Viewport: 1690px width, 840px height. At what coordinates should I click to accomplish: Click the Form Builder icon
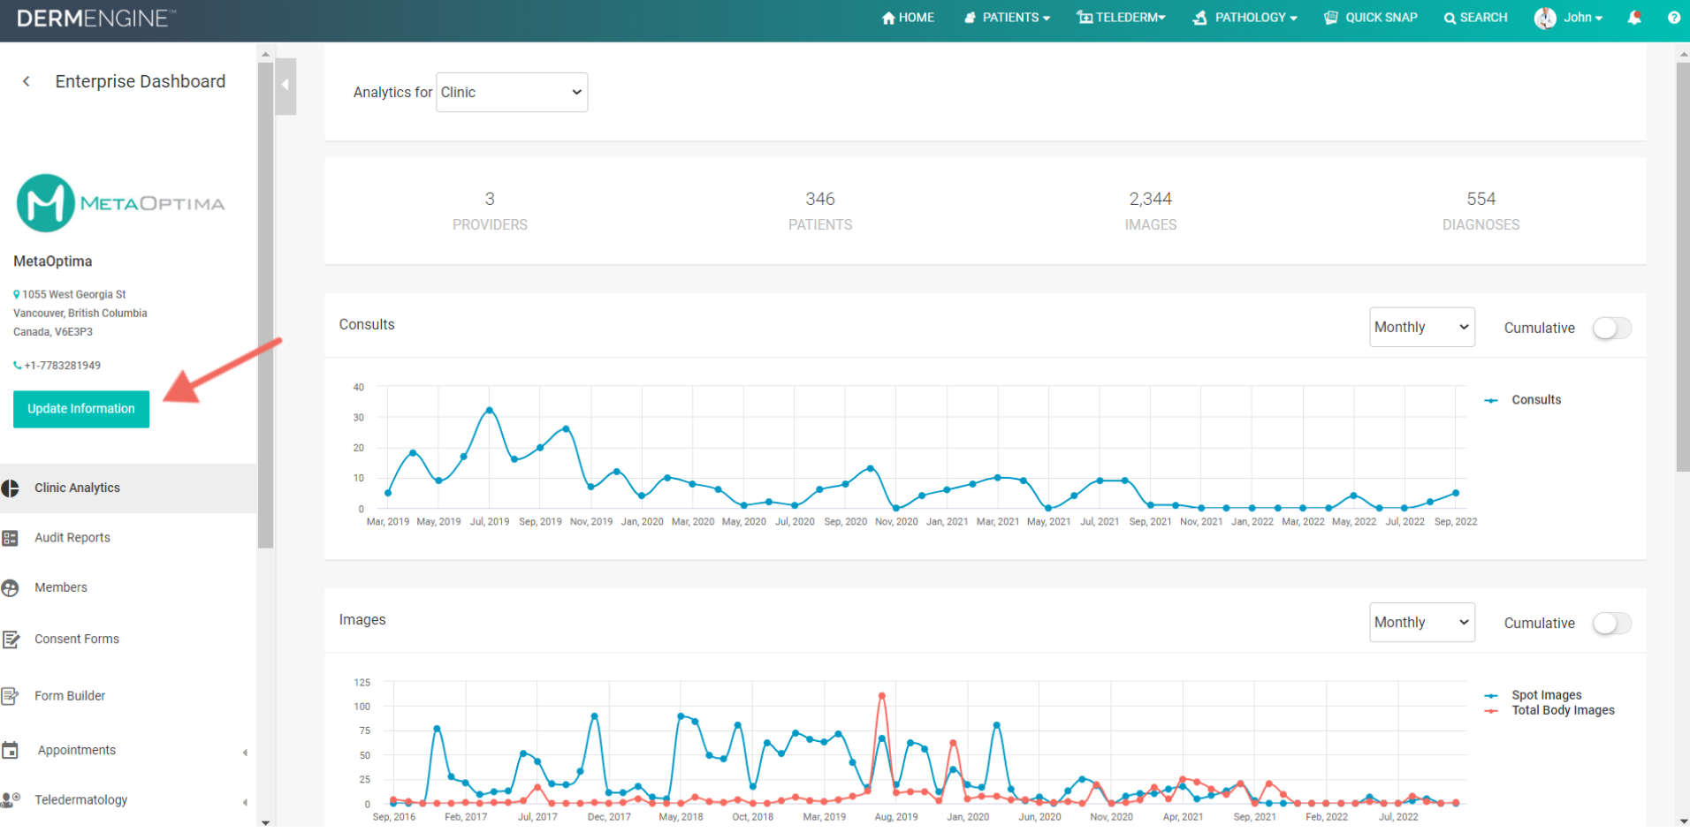(11, 696)
